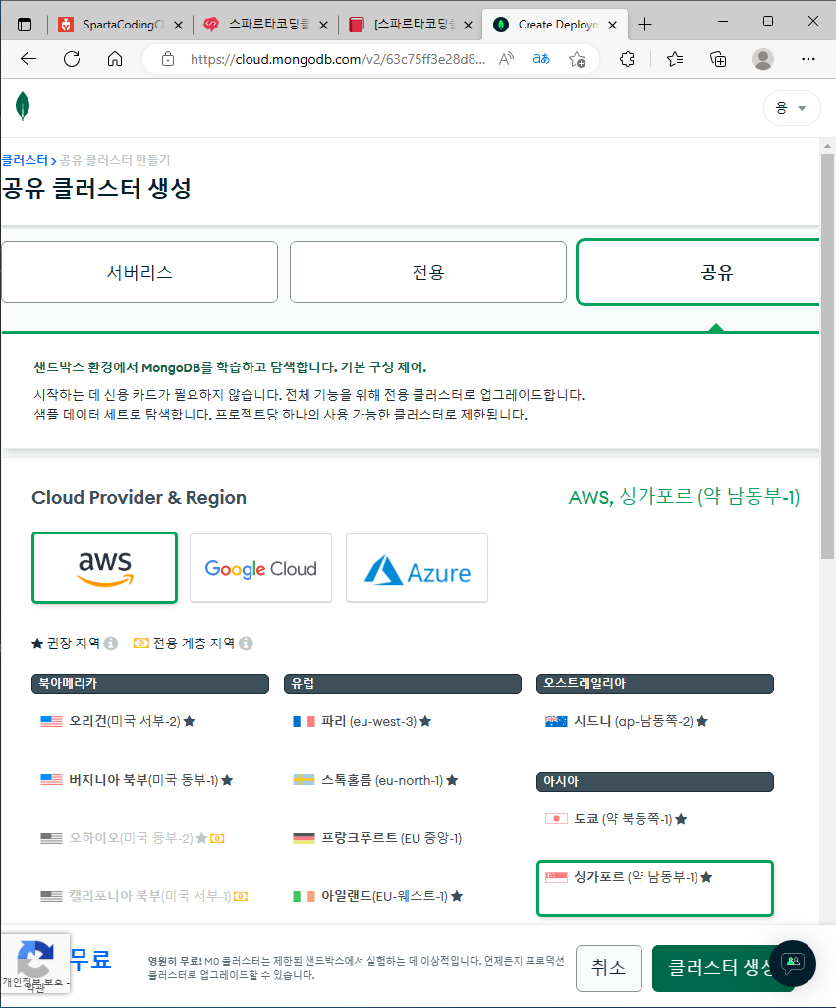Click the 클러스터 breadcrumb link
Image resolution: width=836 pixels, height=1008 pixels.
pos(25,160)
